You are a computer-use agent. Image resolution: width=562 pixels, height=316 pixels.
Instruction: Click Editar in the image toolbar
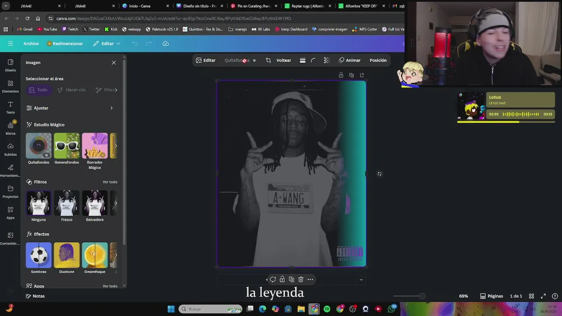(205, 60)
